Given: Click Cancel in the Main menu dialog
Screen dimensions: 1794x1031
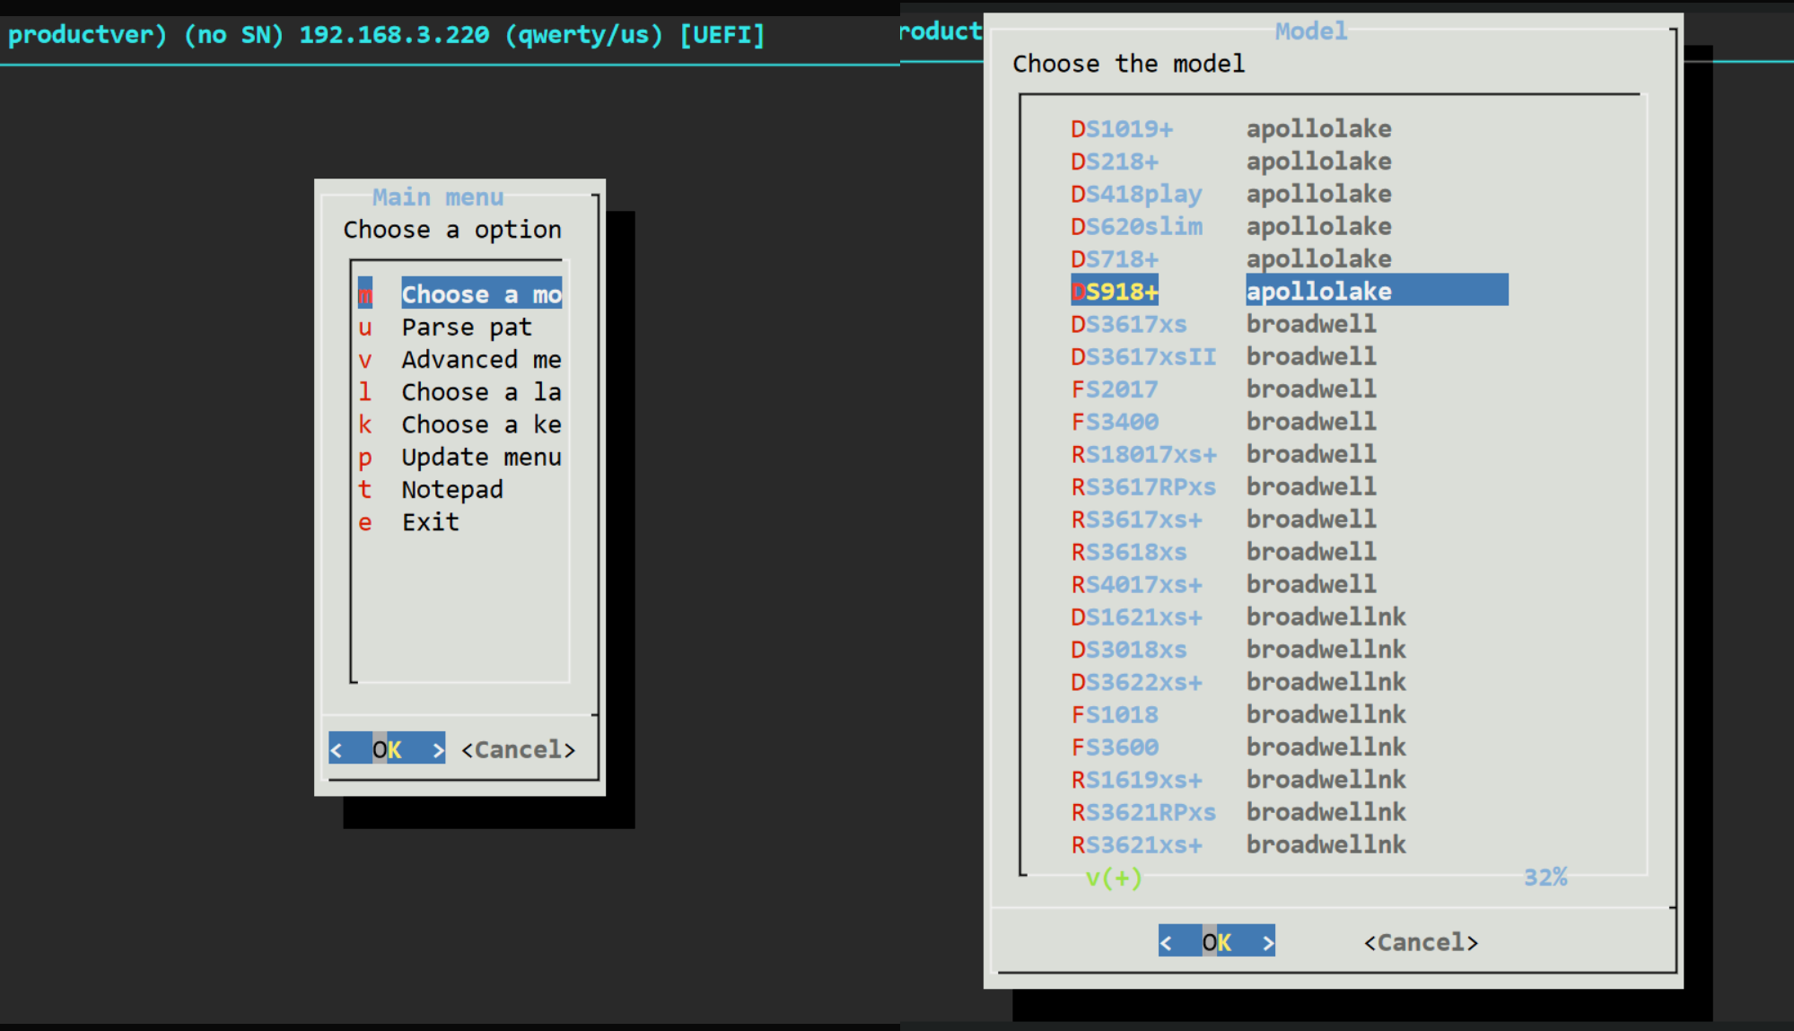Looking at the screenshot, I should [518, 749].
